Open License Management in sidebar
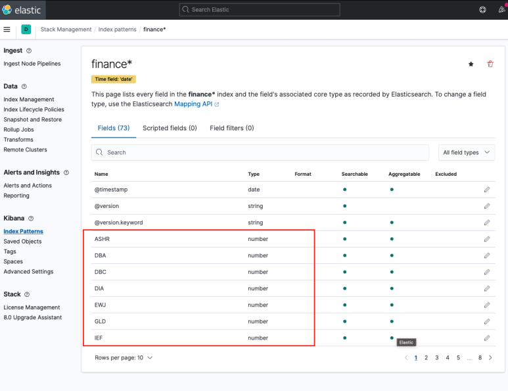The image size is (508, 391). click(32, 307)
